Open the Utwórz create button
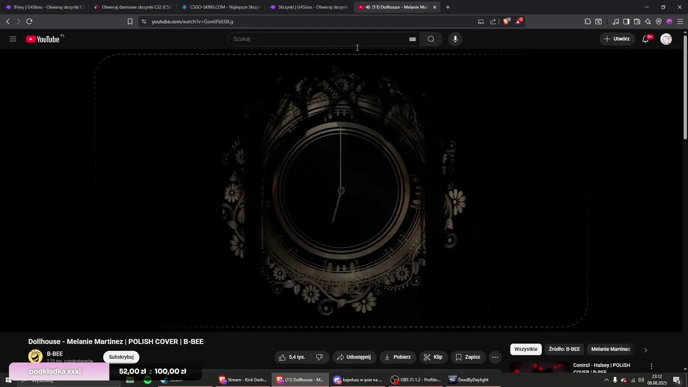The width and height of the screenshot is (688, 387). tap(617, 39)
